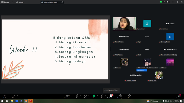The height and width of the screenshot is (103, 184).
Task: Start camera using the Video button
Action: point(14,96)
